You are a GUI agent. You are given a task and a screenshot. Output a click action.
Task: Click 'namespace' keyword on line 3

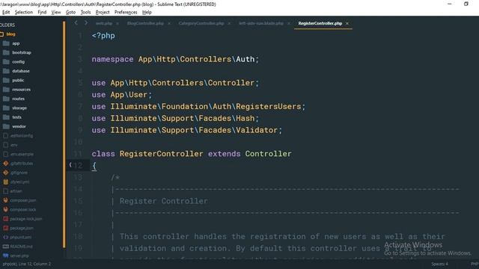[x=112, y=59]
